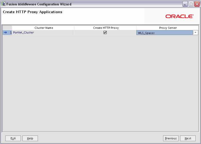This screenshot has width=201, height=144.
Task: Click the Create HTTP Proxy column header
Action: pyautogui.click(x=105, y=28)
